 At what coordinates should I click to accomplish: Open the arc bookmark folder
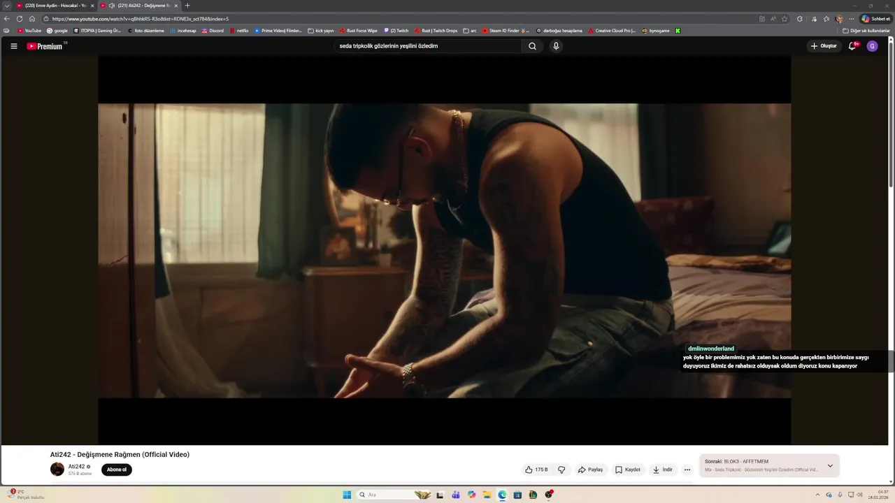470,31
